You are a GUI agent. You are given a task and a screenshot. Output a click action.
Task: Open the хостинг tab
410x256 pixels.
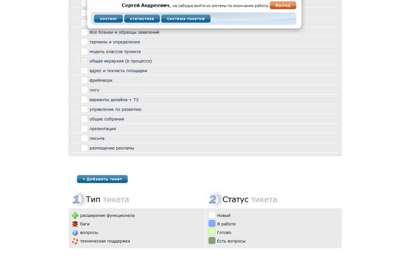click(108, 18)
